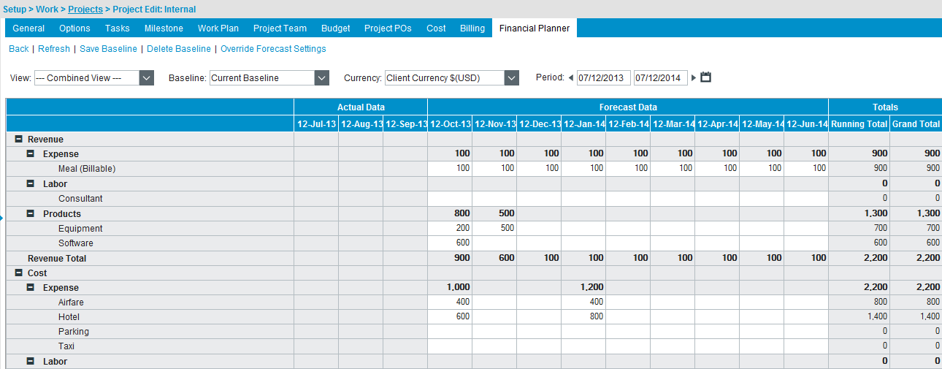Edit Equipment value 500 for 12-Nov-13
Viewport: 942px width, 369px height.
pos(494,229)
